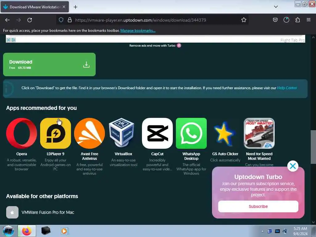
Task: Click the Firefox taskbar icon
Action: [27, 231]
